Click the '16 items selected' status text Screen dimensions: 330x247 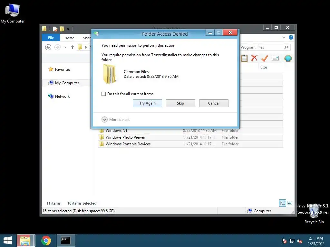coord(82,203)
